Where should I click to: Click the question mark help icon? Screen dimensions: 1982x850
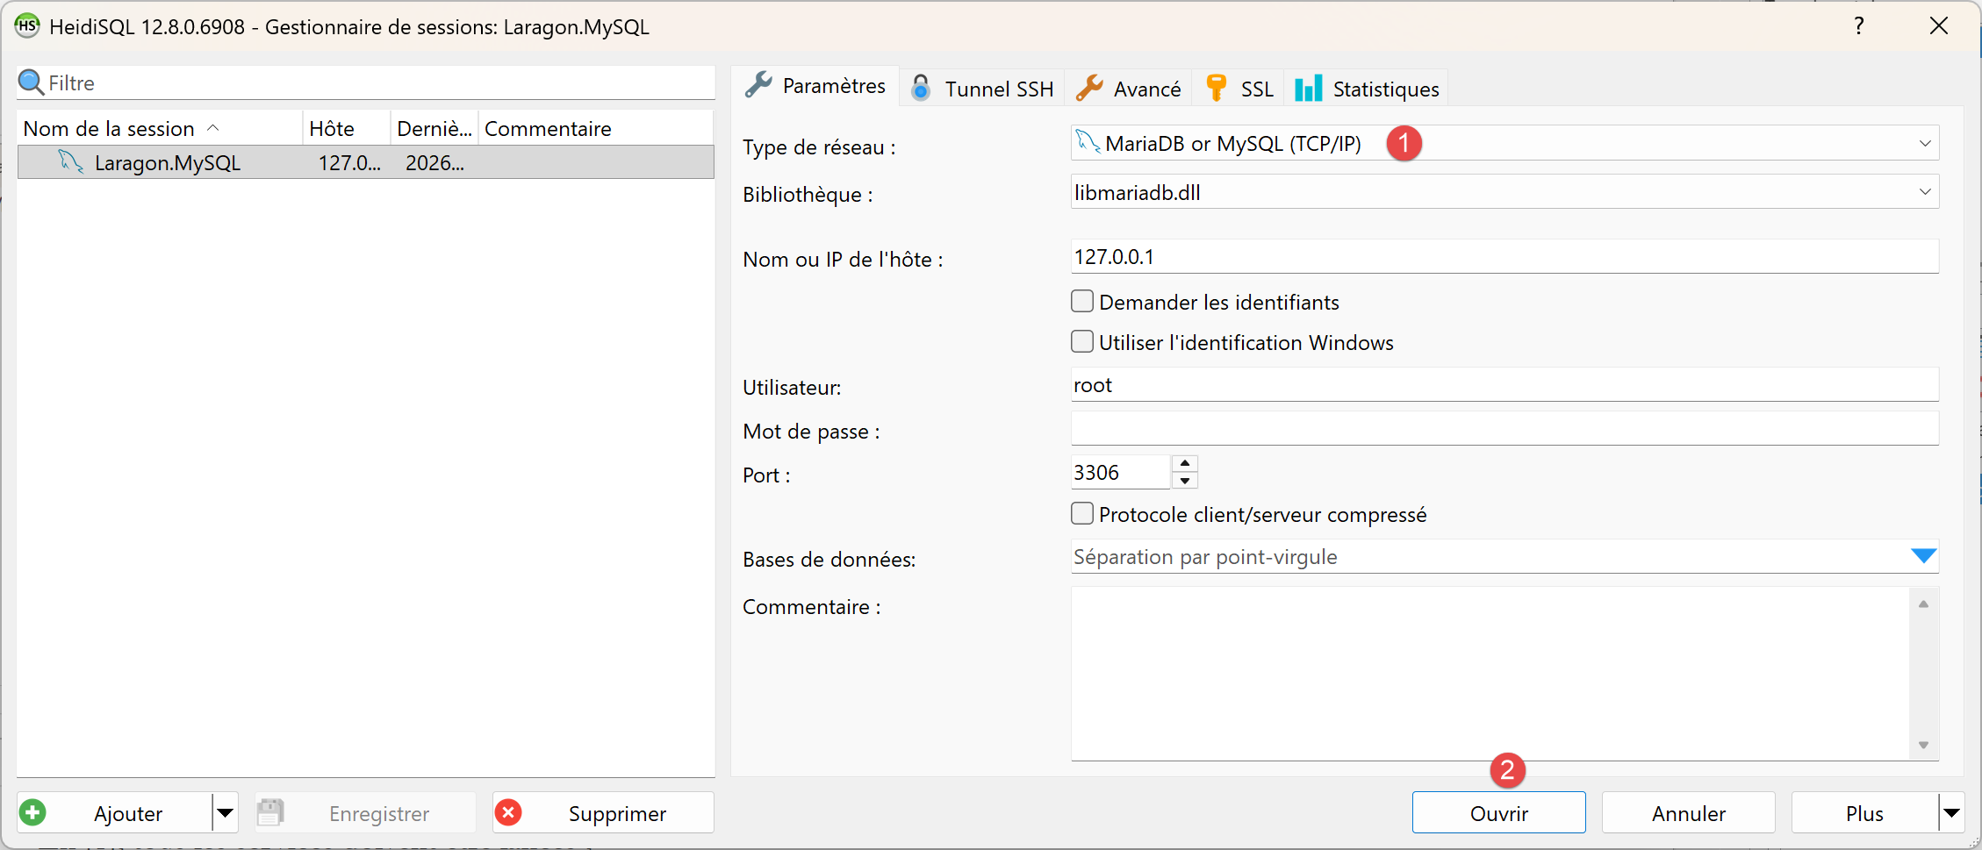pos(1859,25)
